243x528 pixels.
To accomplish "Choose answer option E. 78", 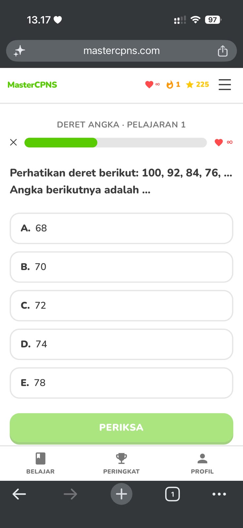I will 121,383.
